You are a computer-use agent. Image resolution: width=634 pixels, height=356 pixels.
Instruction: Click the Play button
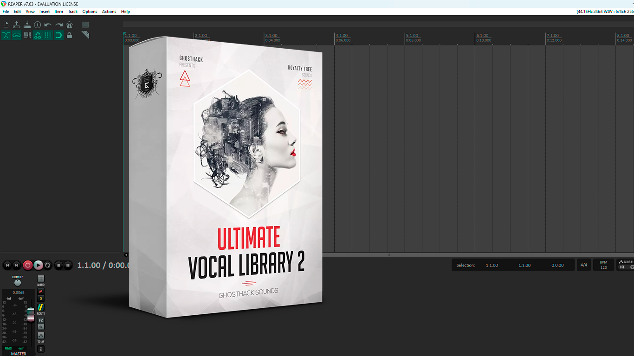click(x=38, y=265)
